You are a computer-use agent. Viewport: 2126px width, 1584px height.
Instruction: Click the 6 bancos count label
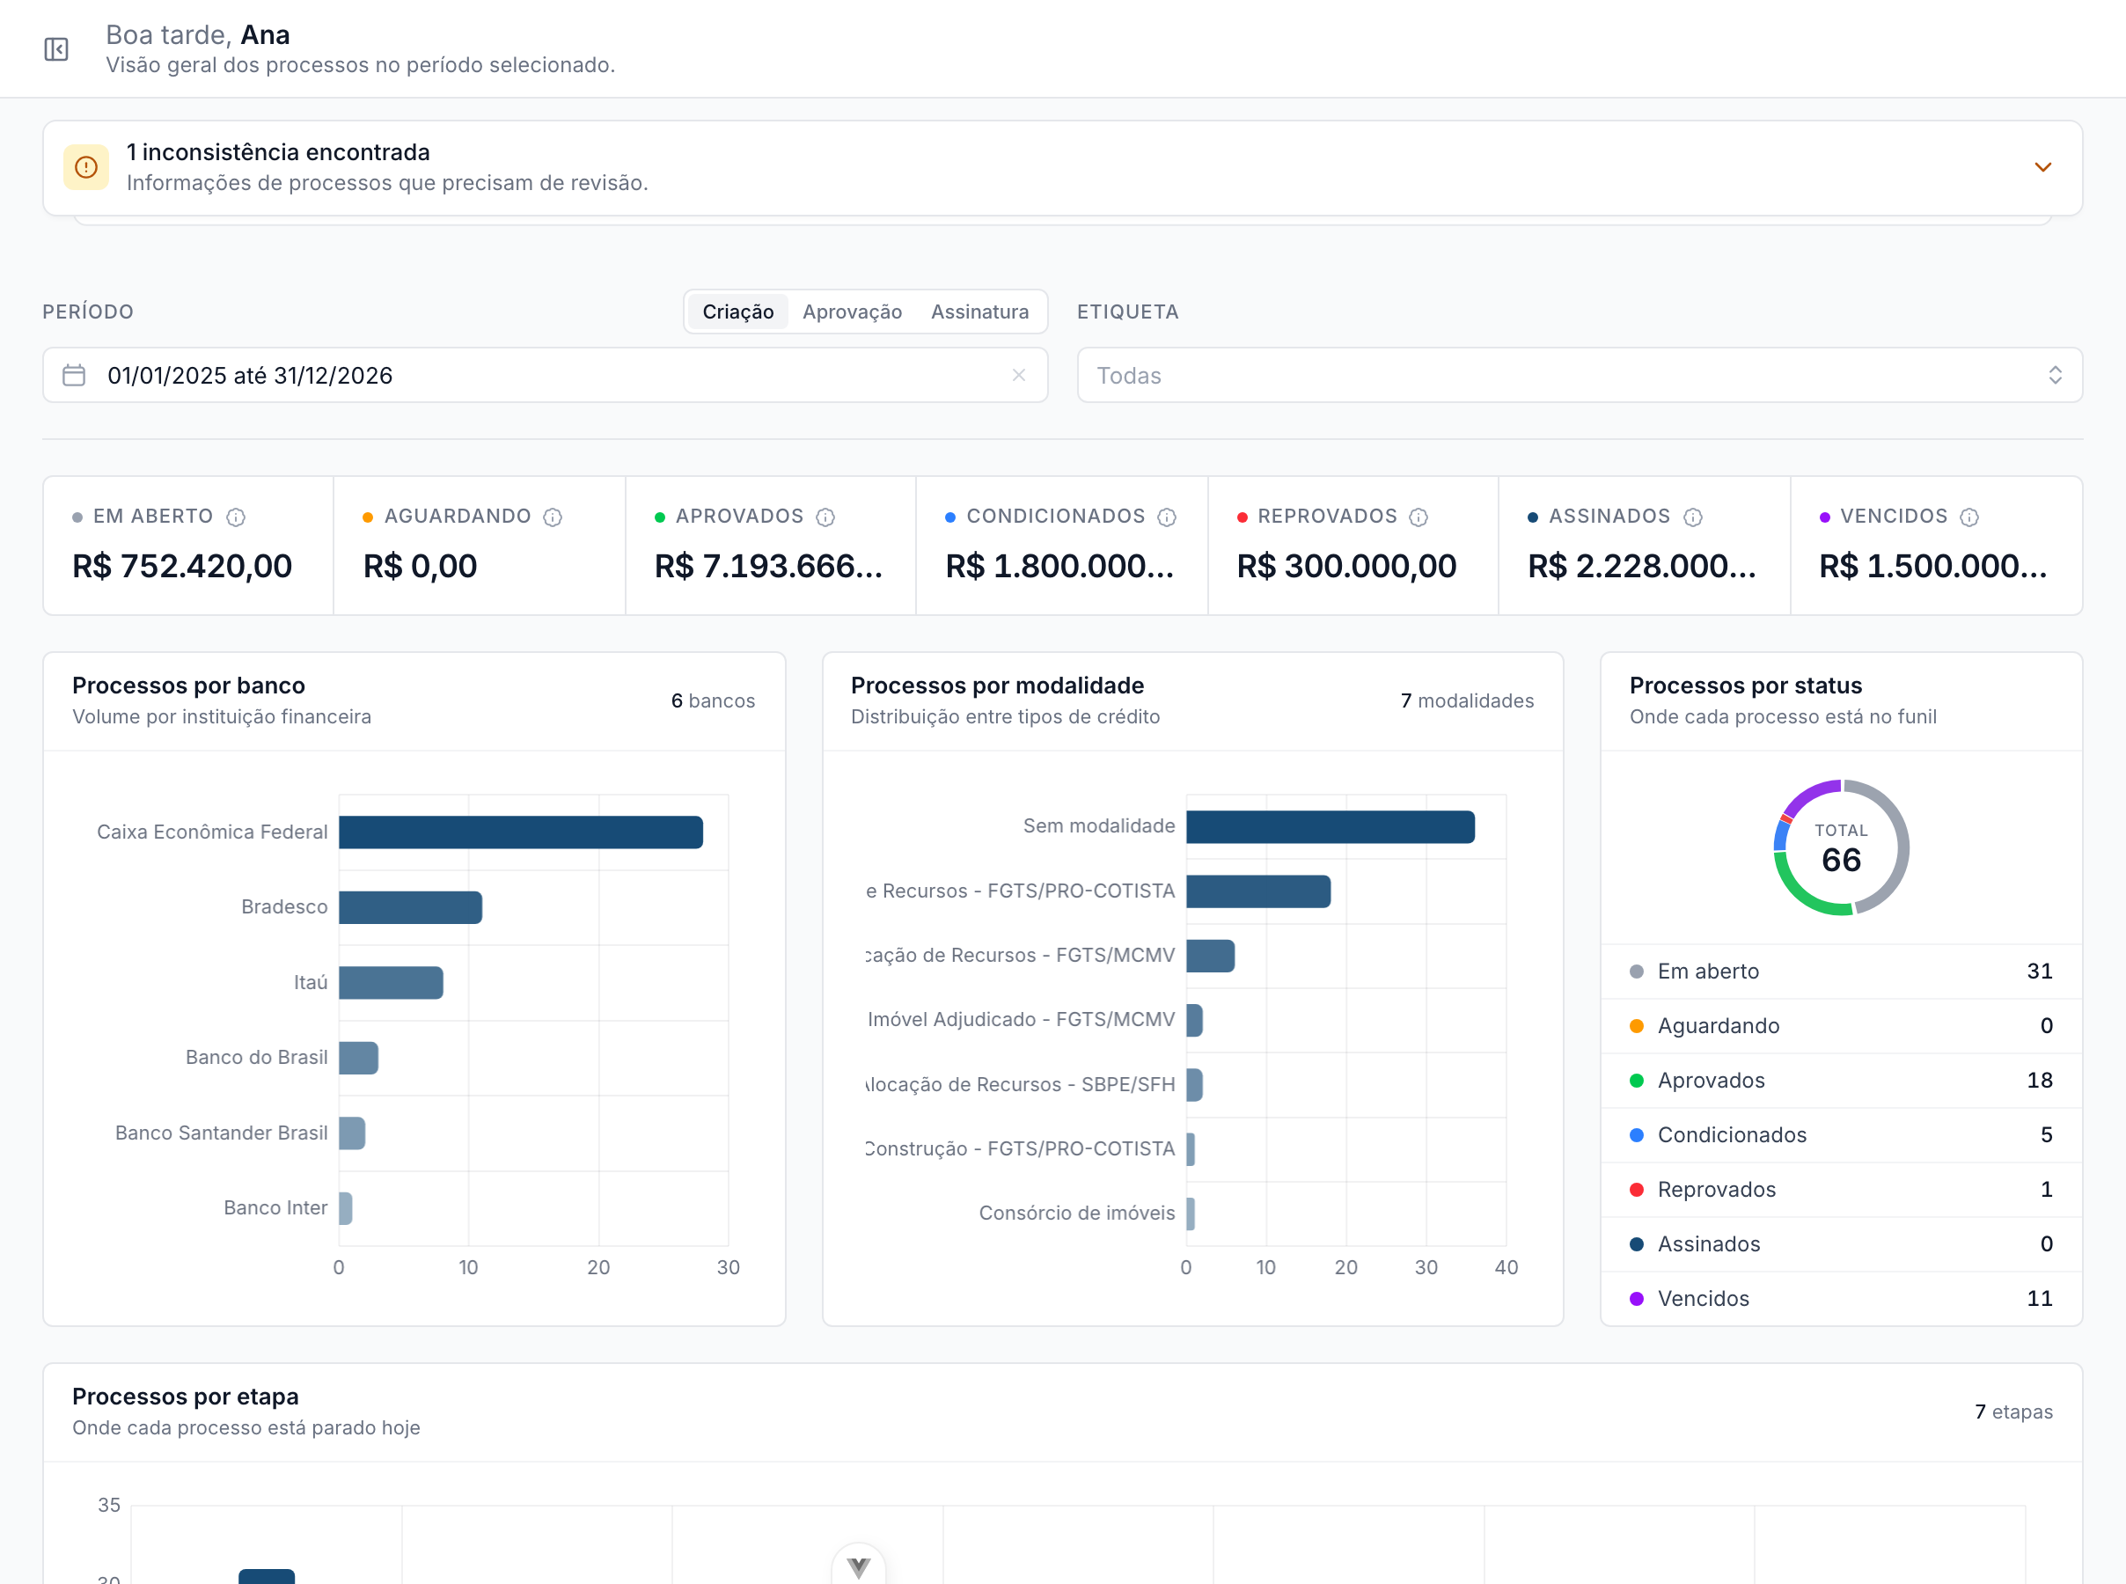[712, 700]
